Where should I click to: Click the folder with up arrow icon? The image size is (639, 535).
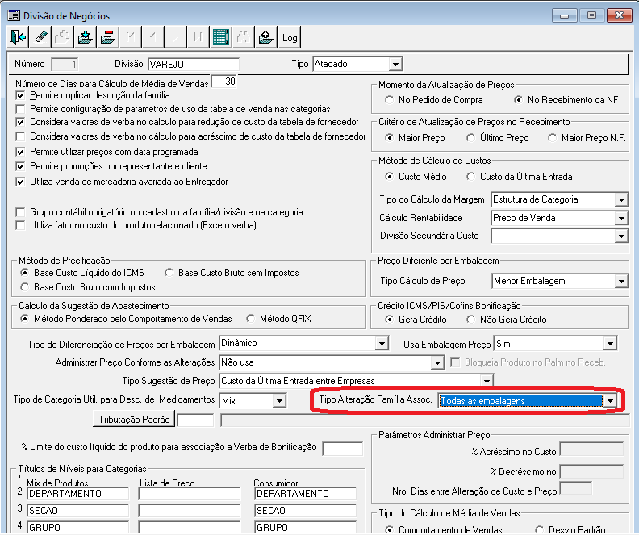pyautogui.click(x=265, y=37)
